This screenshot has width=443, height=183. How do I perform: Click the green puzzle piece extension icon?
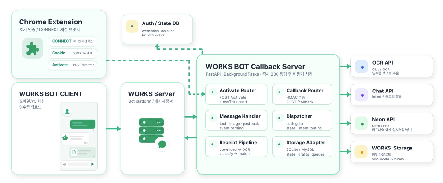[33, 48]
